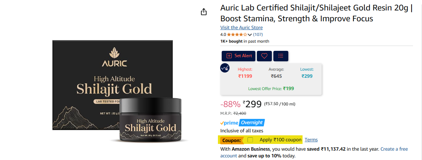Click the orange star rating icons
422x160 pixels.
pyautogui.click(x=237, y=34)
